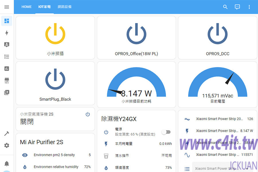Image resolution: width=258 pixels, height=172 pixels.
Task: Toggle the 除濕機 電源 switch
Action: (166, 132)
